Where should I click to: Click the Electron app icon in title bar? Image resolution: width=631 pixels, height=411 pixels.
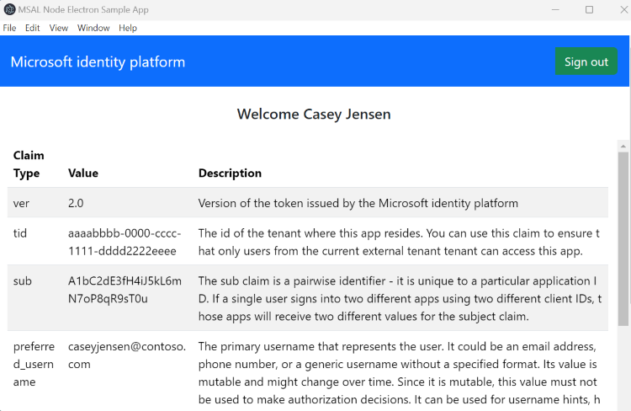coord(9,9)
